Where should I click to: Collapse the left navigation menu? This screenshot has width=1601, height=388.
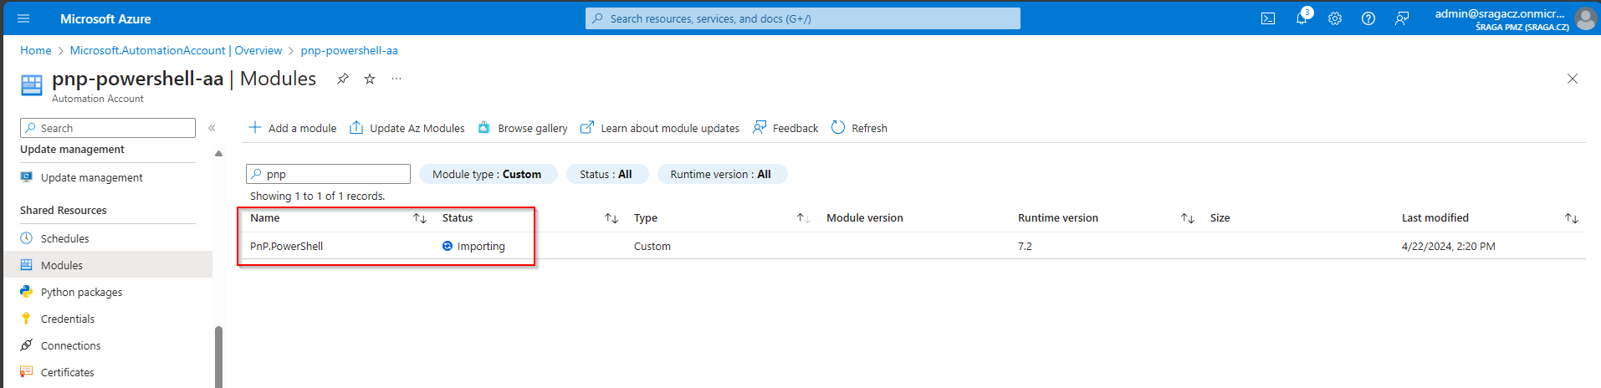[x=212, y=128]
